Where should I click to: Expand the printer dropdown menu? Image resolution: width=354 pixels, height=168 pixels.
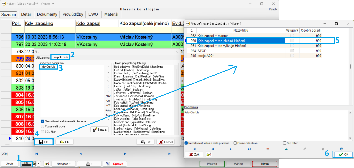pyautogui.click(x=89, y=164)
